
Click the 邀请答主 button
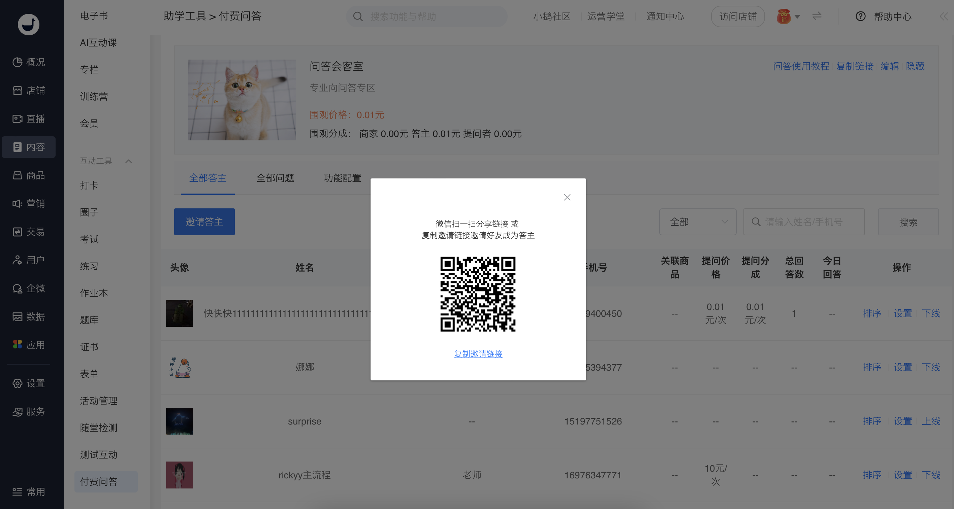pyautogui.click(x=204, y=222)
